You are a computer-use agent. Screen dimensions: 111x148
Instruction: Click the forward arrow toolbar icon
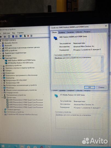tap(1, 37)
